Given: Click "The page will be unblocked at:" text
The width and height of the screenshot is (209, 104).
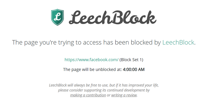Looking at the screenshot, I should 92,69.
